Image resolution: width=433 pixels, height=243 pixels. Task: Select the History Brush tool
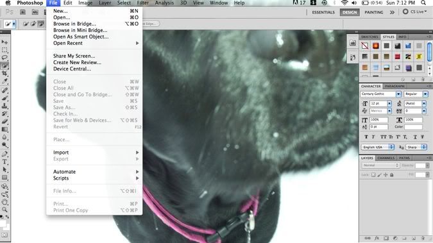pos(4,113)
